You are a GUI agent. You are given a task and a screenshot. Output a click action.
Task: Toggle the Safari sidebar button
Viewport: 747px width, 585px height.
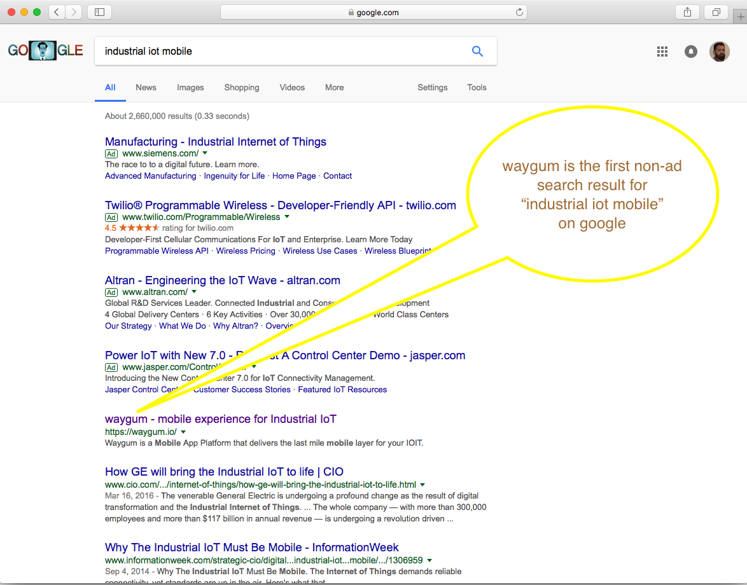click(x=99, y=12)
